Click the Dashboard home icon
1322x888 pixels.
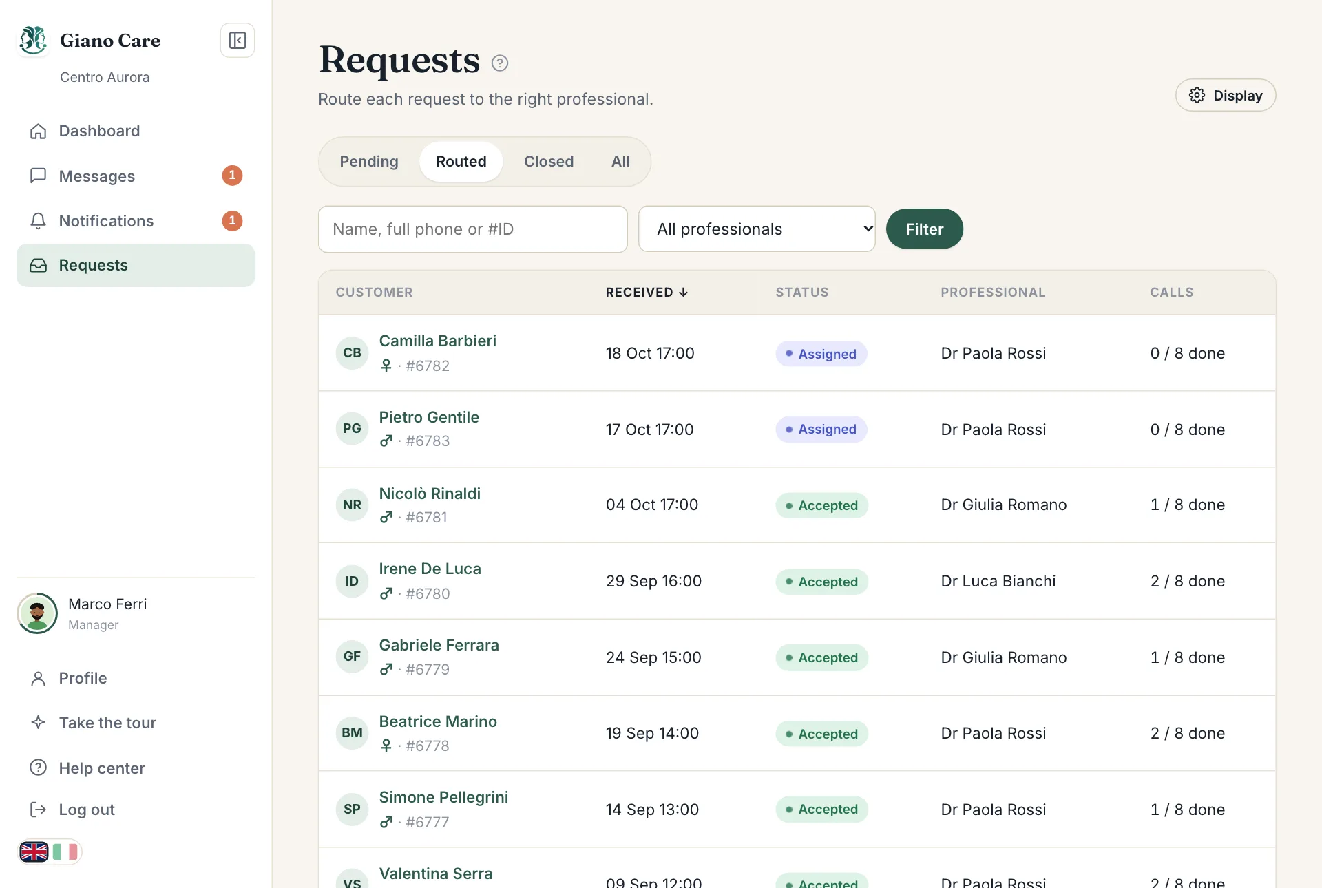pos(39,131)
